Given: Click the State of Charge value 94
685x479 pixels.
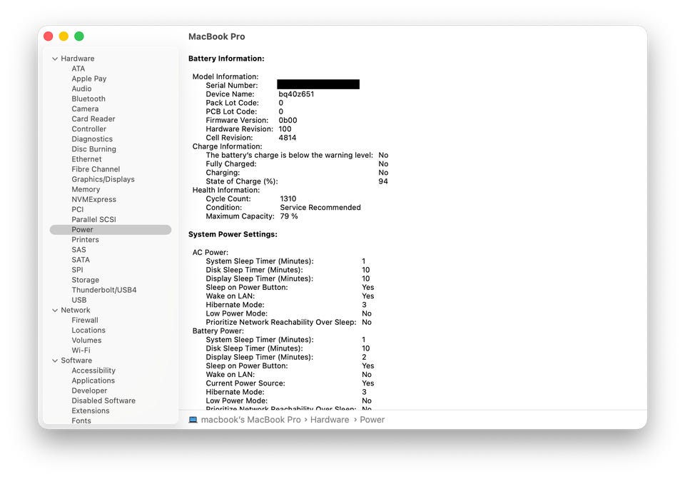Looking at the screenshot, I should click(x=383, y=181).
